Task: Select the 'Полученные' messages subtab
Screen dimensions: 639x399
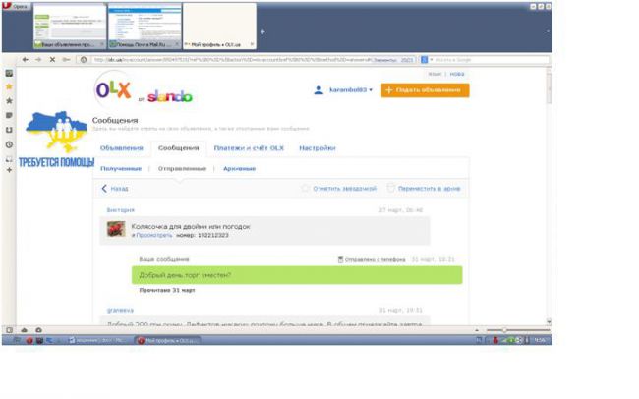Action: pos(120,168)
